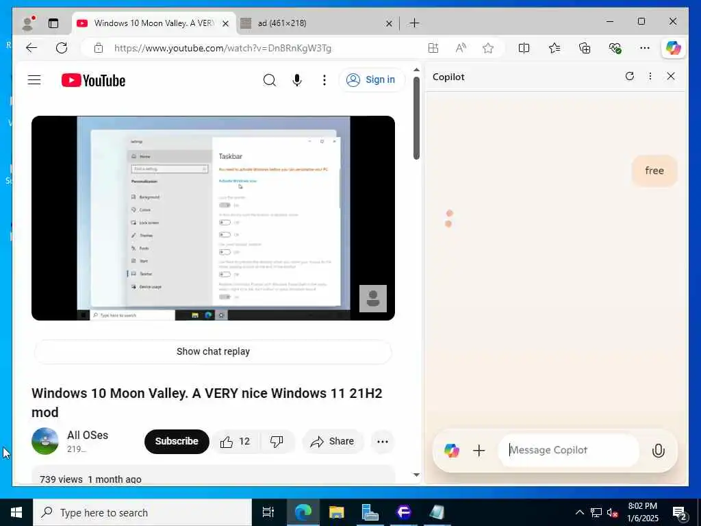Open Edge Settings and more menu
This screenshot has height=526, width=701.
(645, 48)
